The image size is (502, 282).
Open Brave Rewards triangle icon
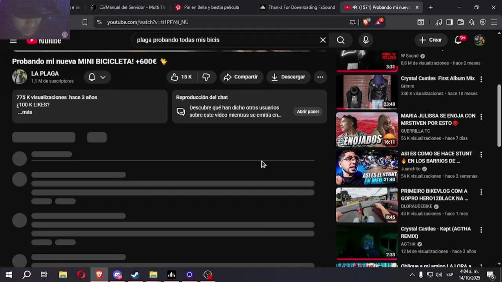(379, 22)
